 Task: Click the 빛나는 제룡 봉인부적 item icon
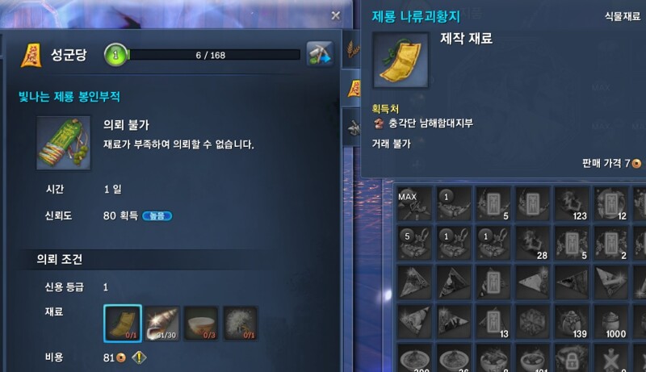tap(64, 143)
